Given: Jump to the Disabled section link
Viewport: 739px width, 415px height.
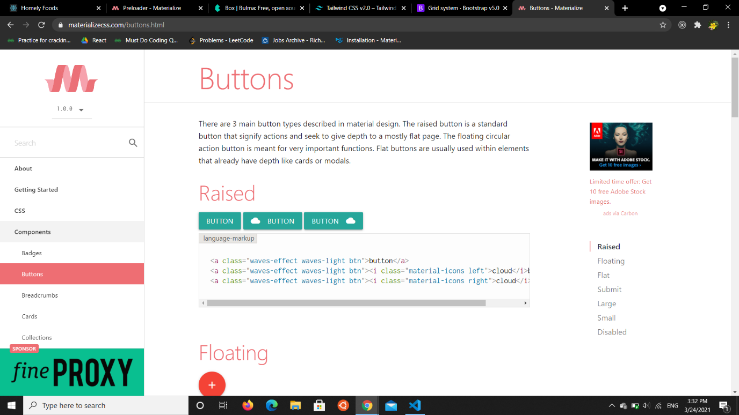Looking at the screenshot, I should (x=612, y=332).
